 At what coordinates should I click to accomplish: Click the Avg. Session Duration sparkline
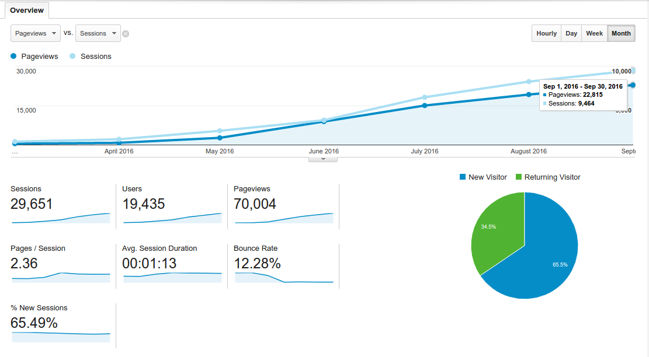point(172,278)
